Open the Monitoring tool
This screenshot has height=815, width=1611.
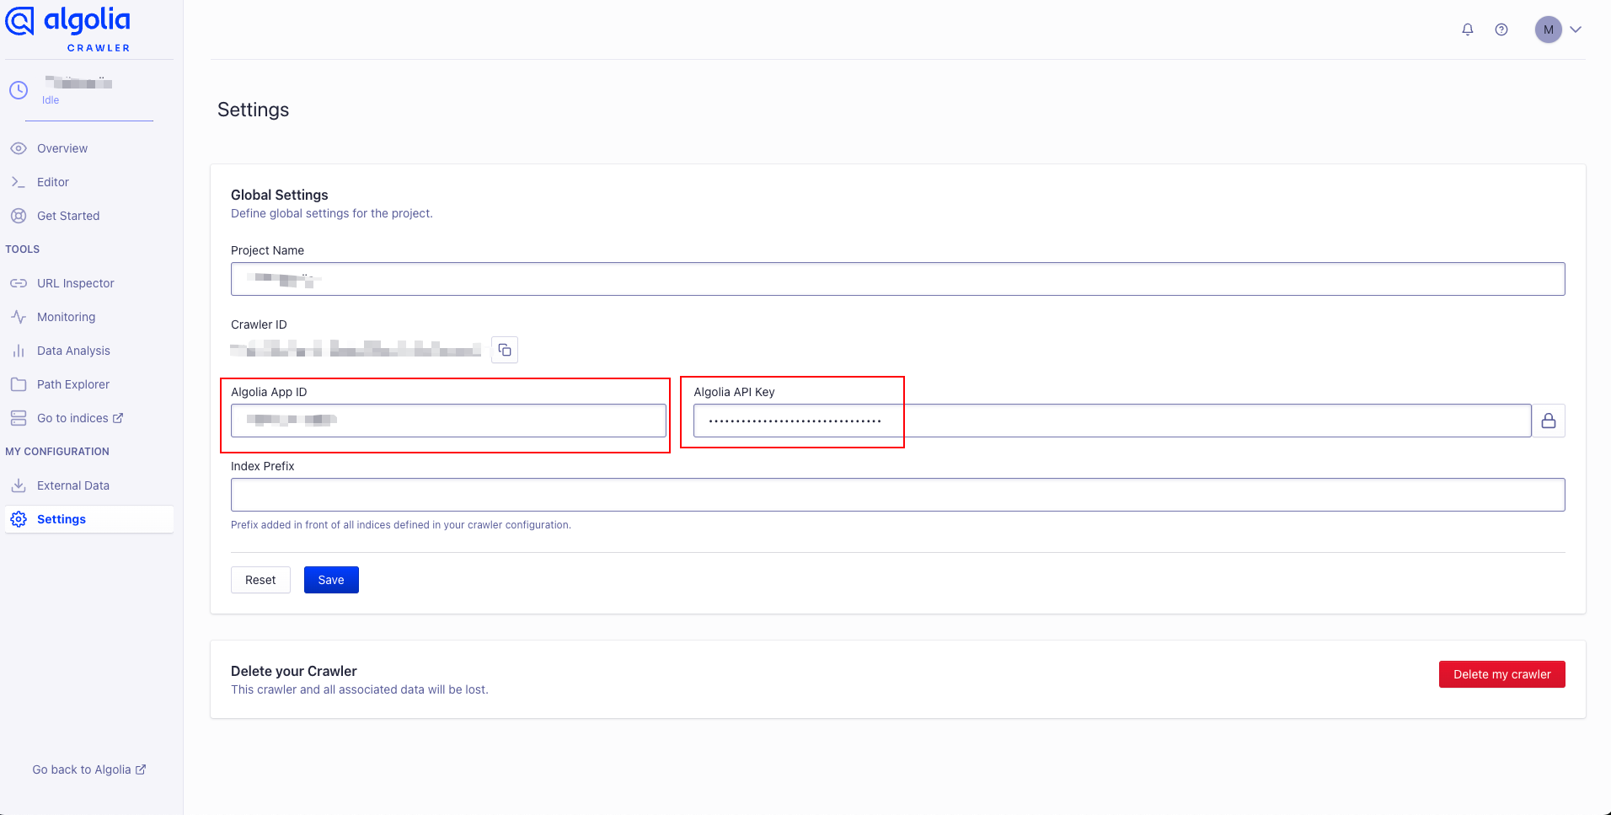(x=88, y=317)
